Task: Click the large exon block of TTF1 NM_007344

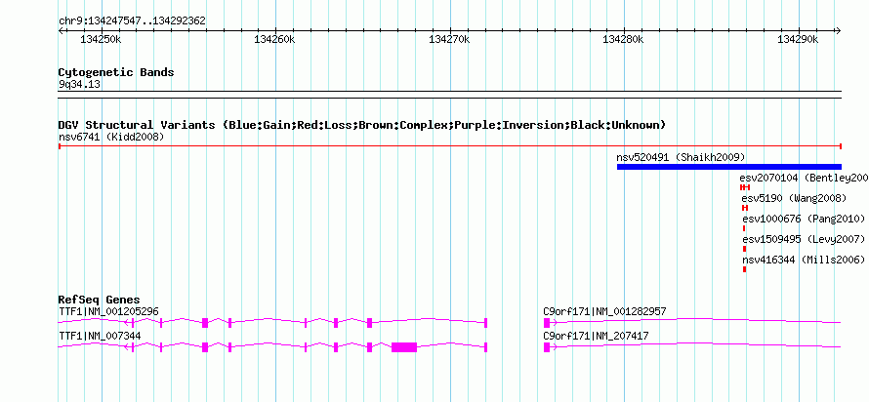Action: 404,347
